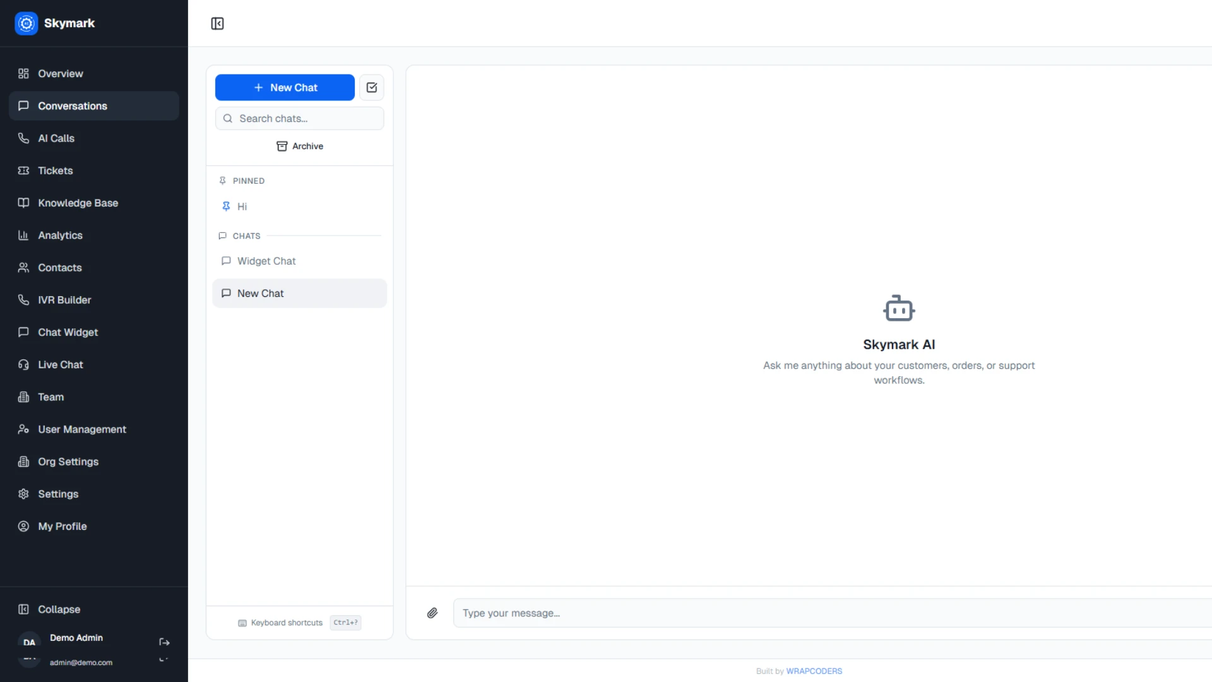
Task: Attach a file using the paperclip icon
Action: (x=432, y=613)
